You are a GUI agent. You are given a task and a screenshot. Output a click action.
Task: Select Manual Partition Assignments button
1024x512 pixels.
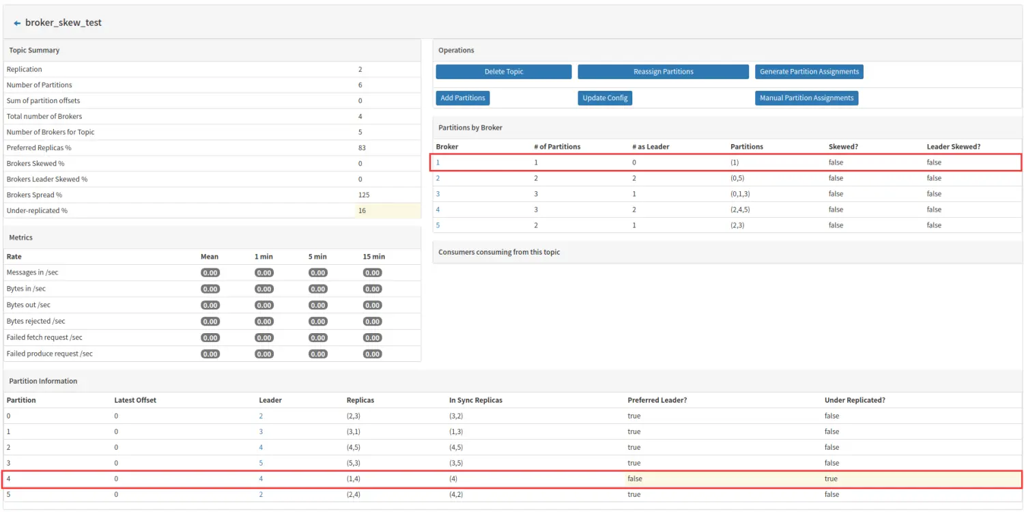coord(806,98)
